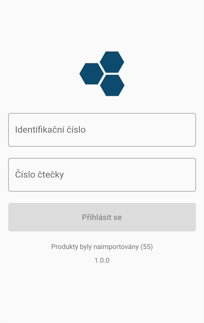
Task: Click the Číslo čtečky placeholder text
Action: coord(39,175)
